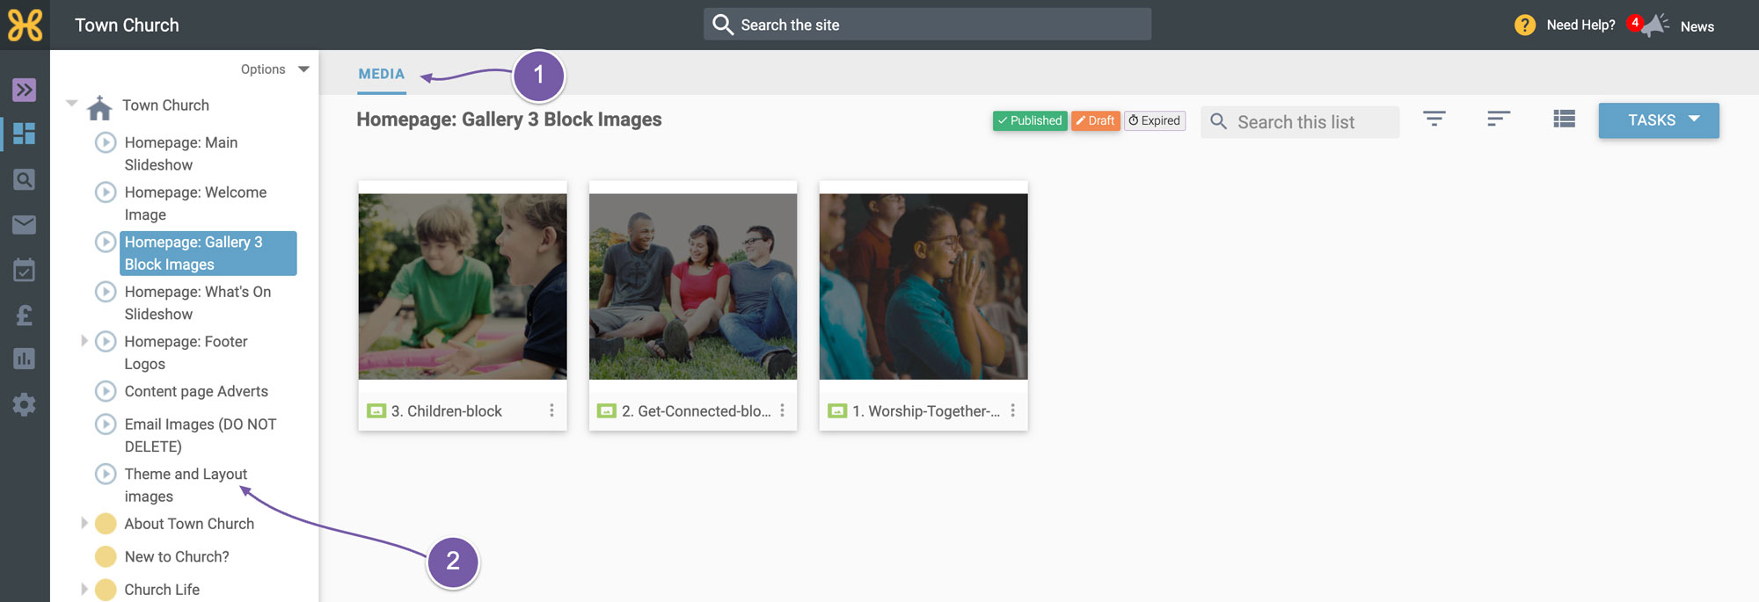Image resolution: width=1759 pixels, height=602 pixels.
Task: Open the calendar checkmark icon in sidebar
Action: (x=25, y=270)
